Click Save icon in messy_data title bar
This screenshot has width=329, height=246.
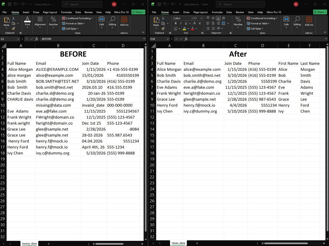(10, 4)
